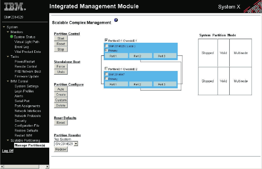Check the SN# 2314529 (Local) checkbox
The height and width of the screenshot is (169, 262).
click(x=106, y=46)
